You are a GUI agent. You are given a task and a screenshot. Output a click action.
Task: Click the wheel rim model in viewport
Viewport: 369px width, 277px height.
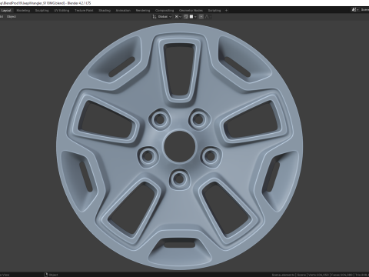point(179,146)
